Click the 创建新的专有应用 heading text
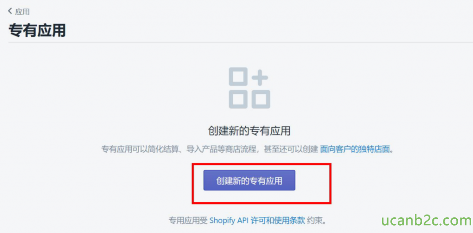The height and width of the screenshot is (233, 473). click(249, 131)
